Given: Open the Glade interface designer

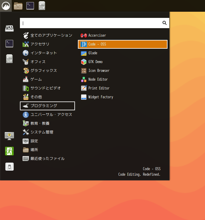Looking at the screenshot, I should click(123, 53).
